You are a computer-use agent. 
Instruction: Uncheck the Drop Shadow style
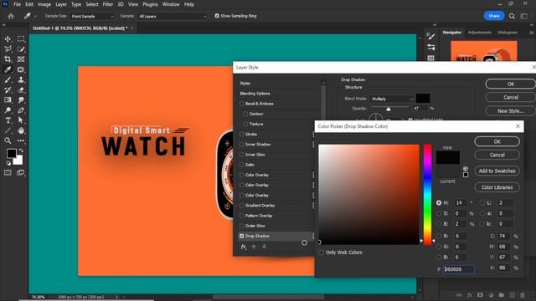pos(242,236)
